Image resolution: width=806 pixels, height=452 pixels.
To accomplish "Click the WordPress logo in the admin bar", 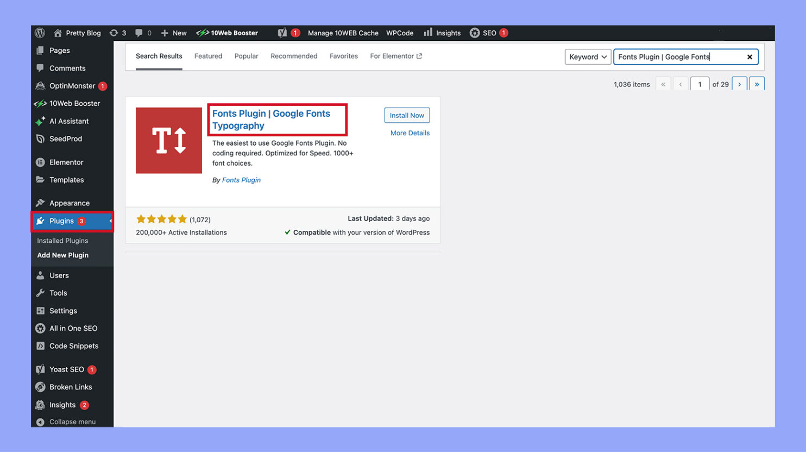I will click(40, 33).
